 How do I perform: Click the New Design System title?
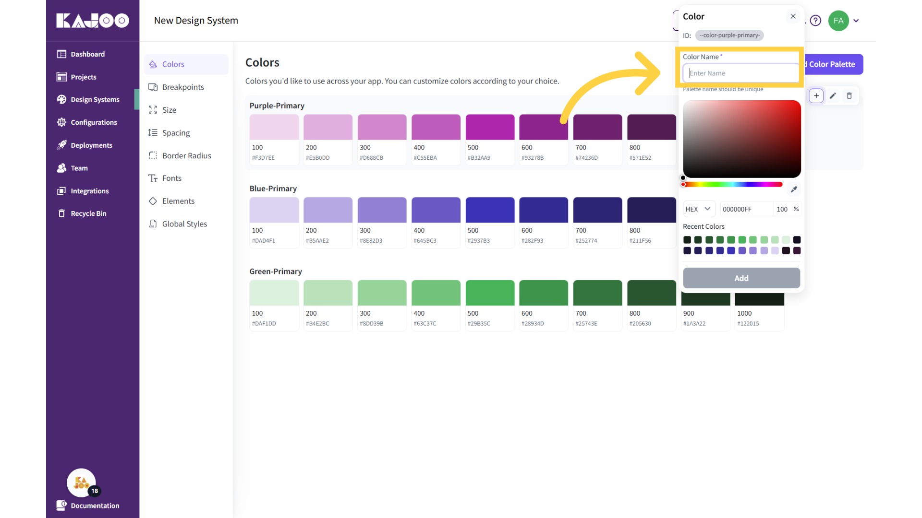(196, 20)
